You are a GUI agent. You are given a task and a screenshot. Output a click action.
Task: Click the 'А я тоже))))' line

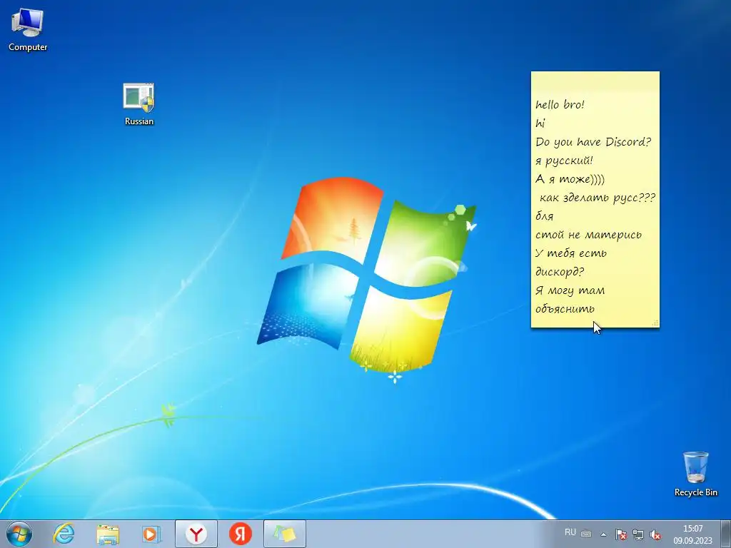(570, 179)
